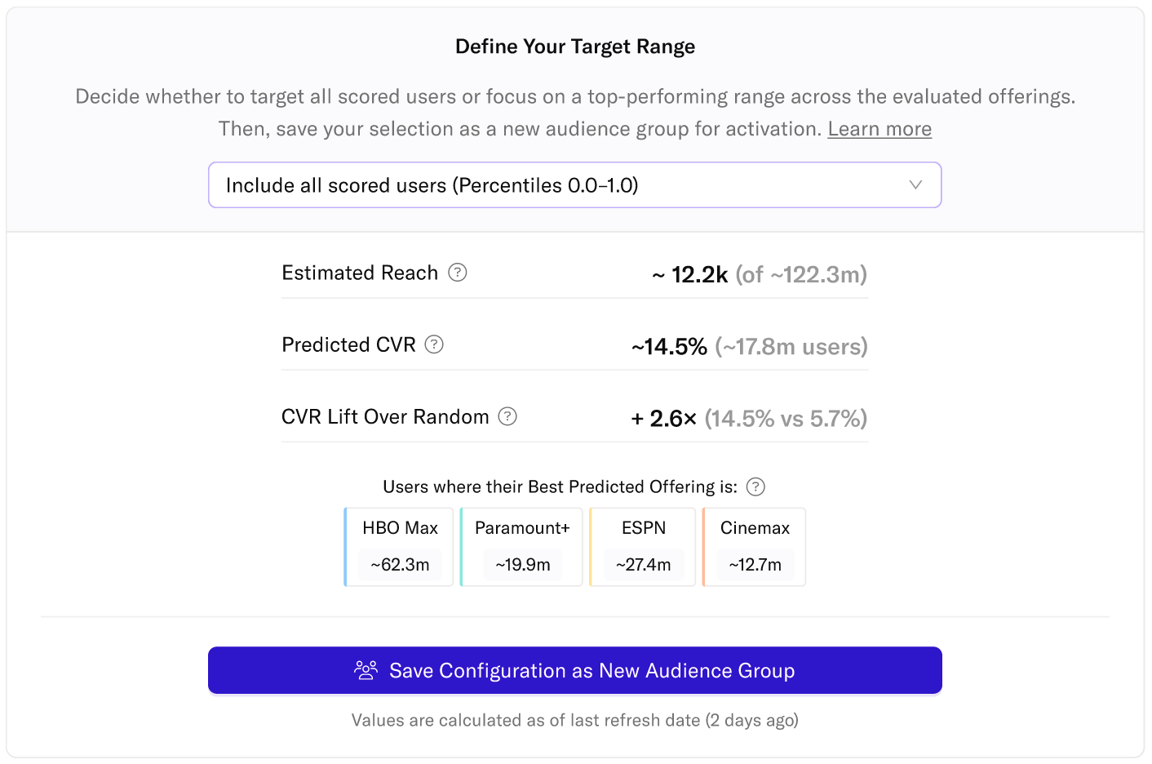Click the ~12.2k estimated reach value
1152x764 pixels.
click(690, 274)
